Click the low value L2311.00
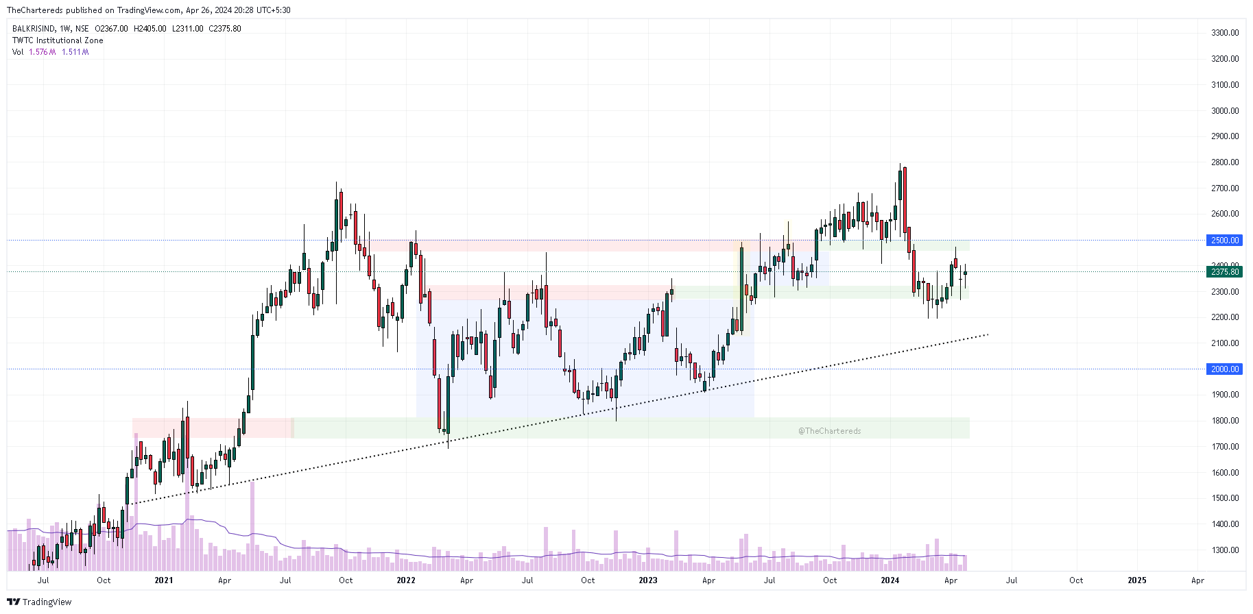1253x614 pixels. (187, 29)
